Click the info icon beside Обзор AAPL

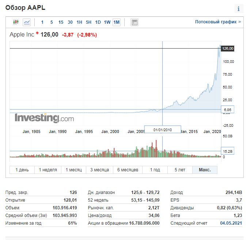(x=239, y=9)
